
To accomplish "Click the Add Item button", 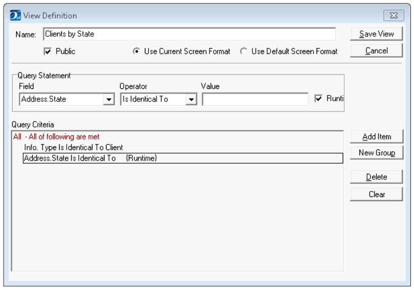I will click(x=376, y=137).
